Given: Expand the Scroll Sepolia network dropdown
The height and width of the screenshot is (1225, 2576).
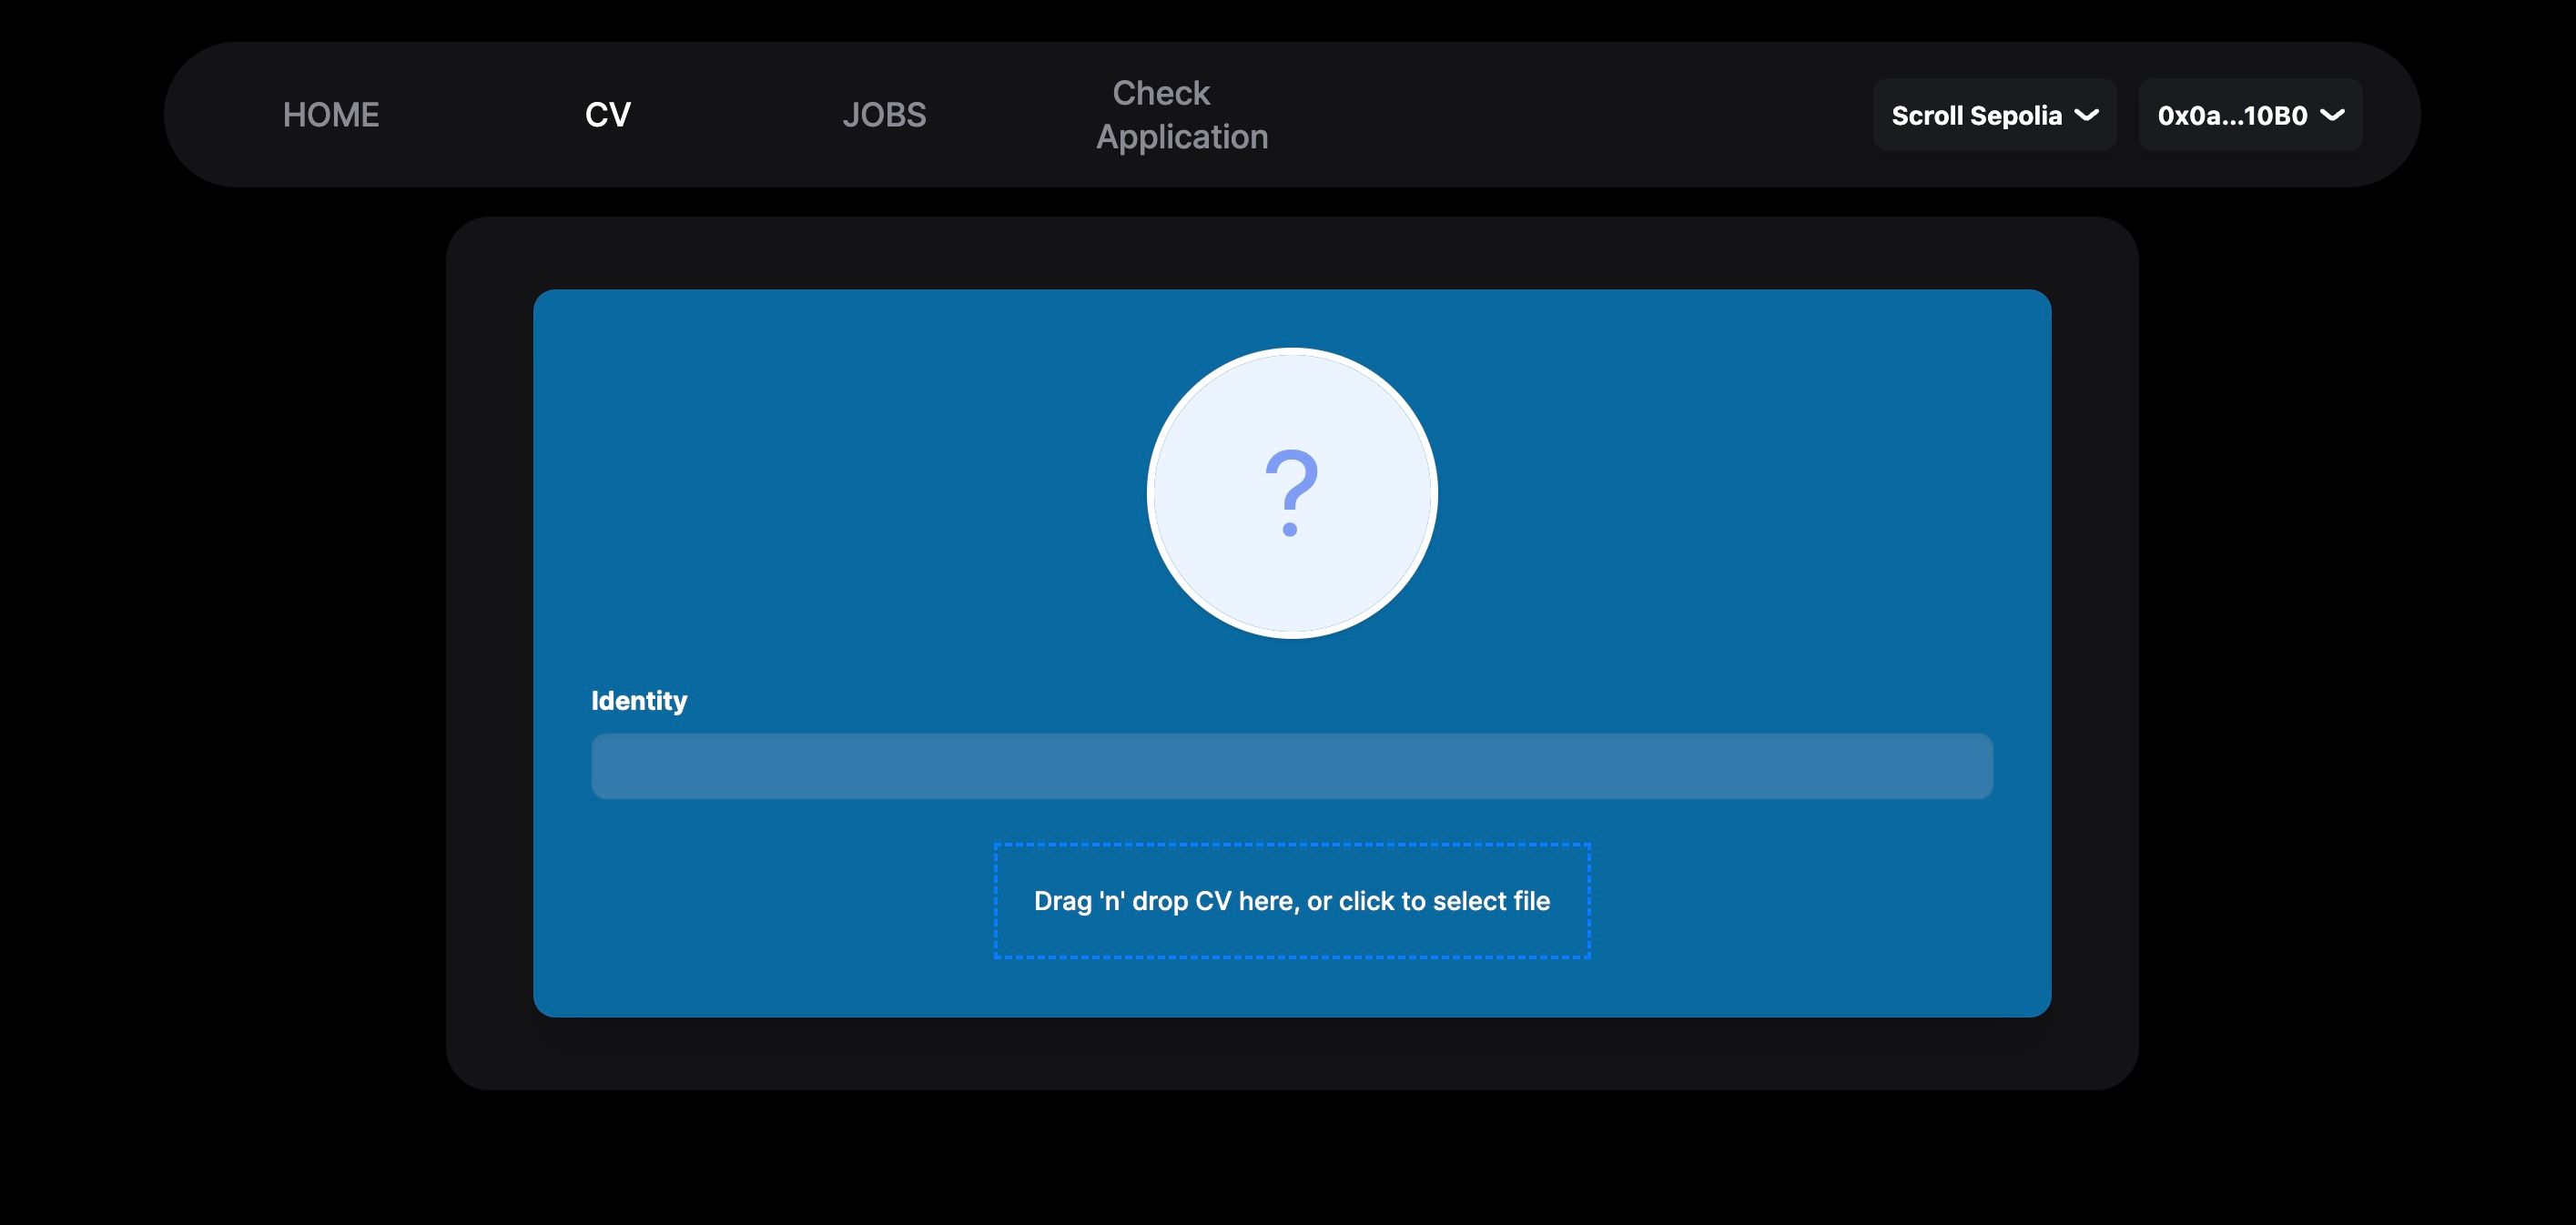Looking at the screenshot, I should click(x=1994, y=115).
